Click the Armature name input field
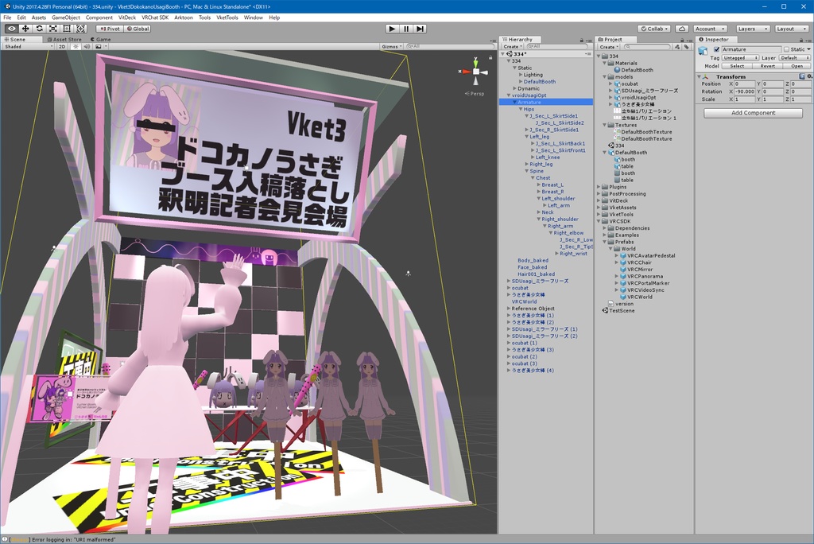 tap(751, 49)
